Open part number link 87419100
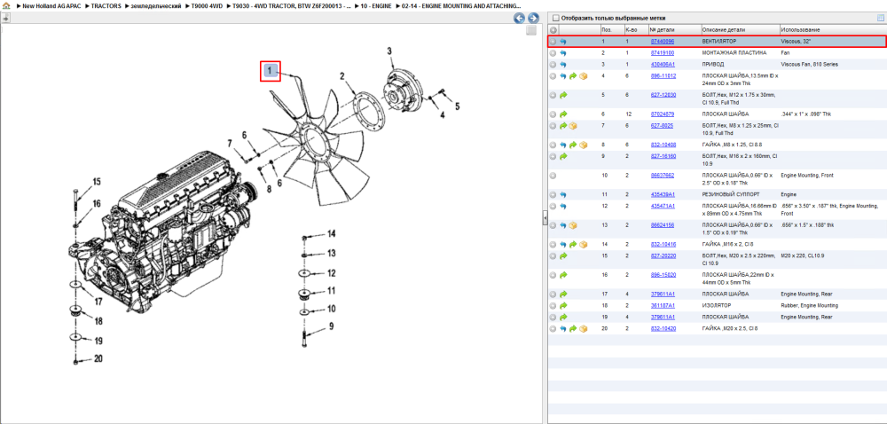 click(x=662, y=53)
